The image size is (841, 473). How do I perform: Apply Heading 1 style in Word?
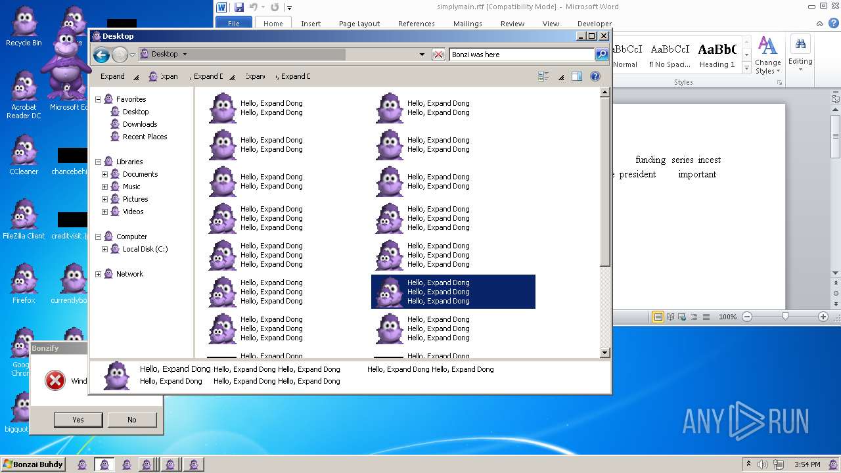click(717, 55)
